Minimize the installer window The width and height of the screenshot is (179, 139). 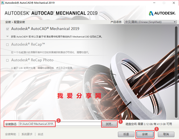pos(154,3)
